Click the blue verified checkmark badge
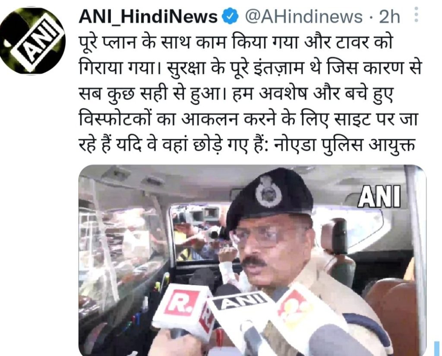Screen dimensions: 442x356 pyautogui.click(x=230, y=17)
